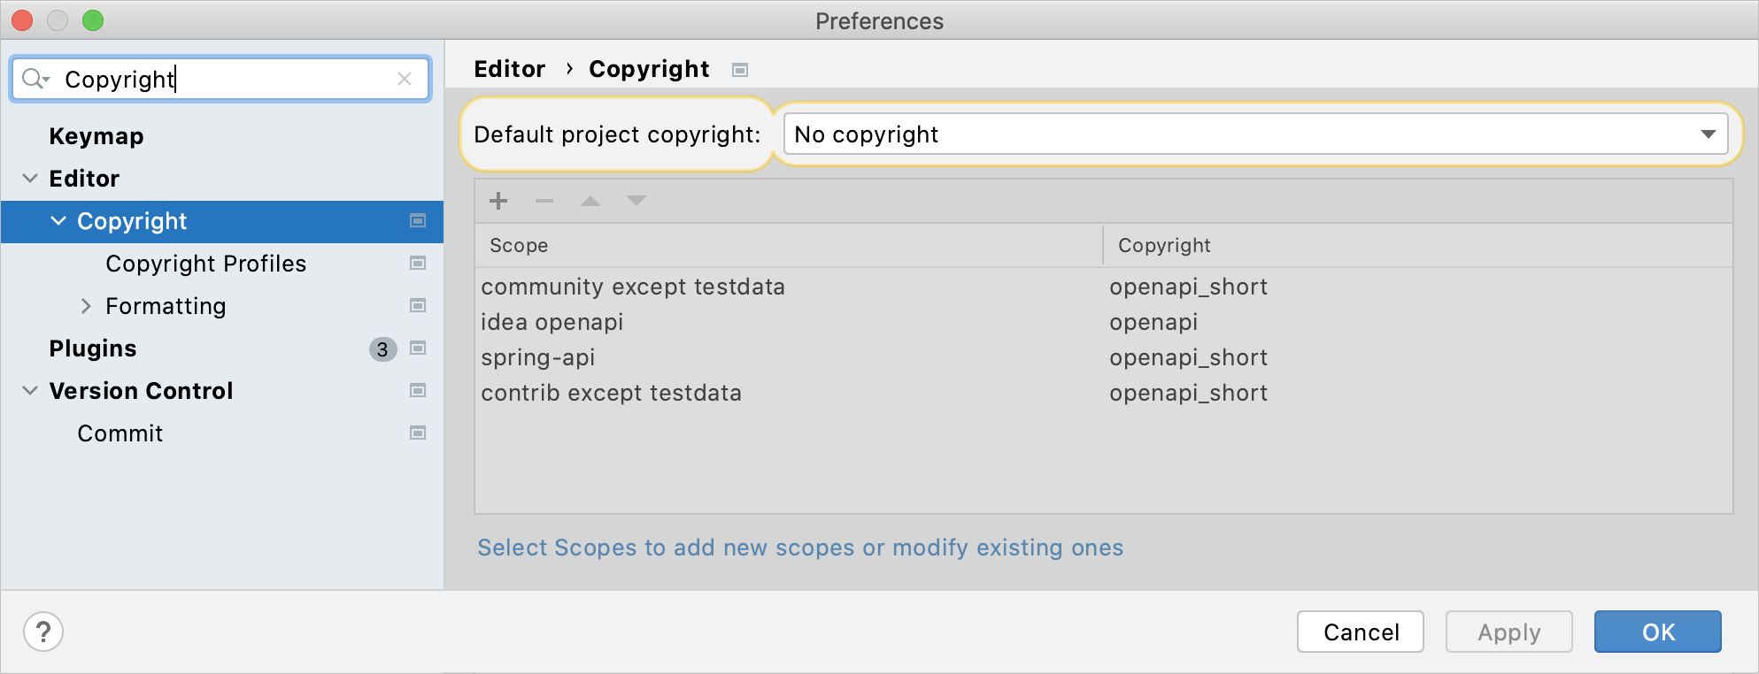The image size is (1759, 674).
Task: Move a scope down with the down arrow icon
Action: coord(636,201)
